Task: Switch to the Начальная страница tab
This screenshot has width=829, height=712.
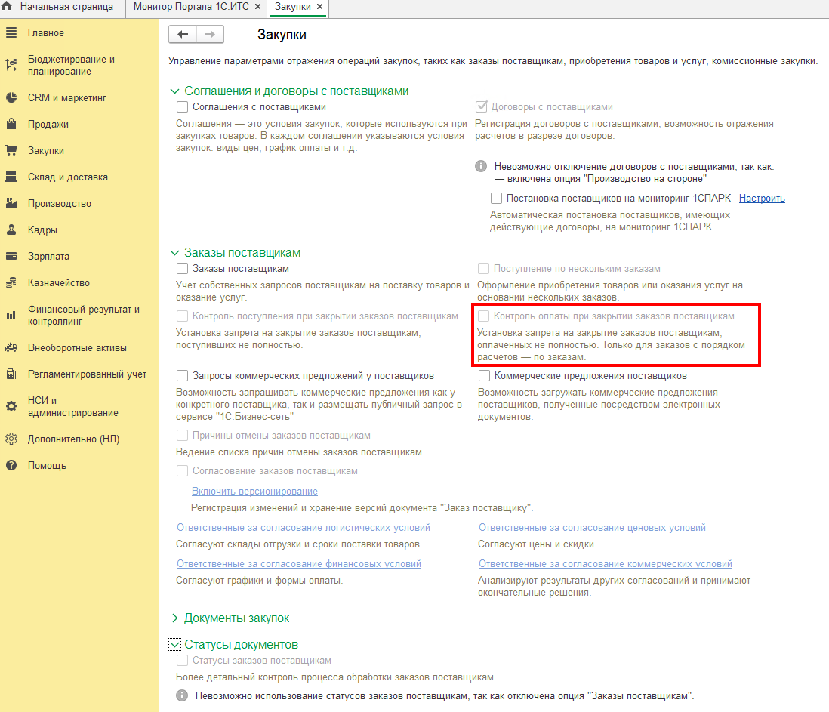Action: tap(66, 7)
